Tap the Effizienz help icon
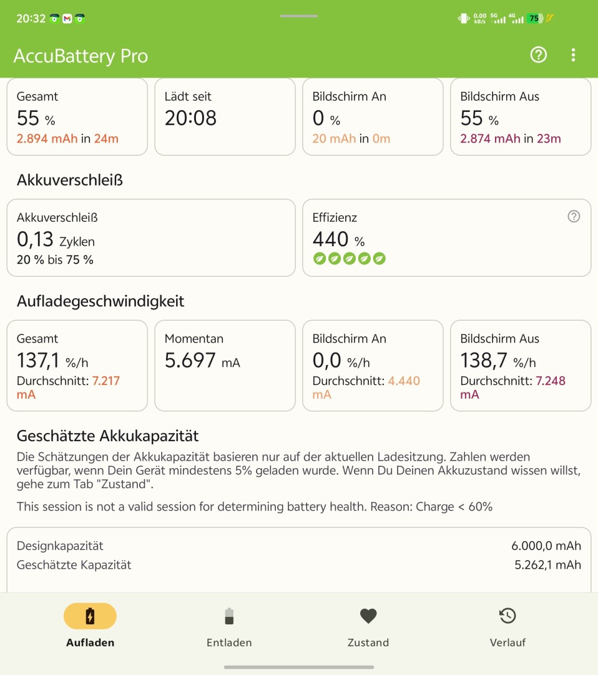The image size is (598, 675). (x=574, y=216)
